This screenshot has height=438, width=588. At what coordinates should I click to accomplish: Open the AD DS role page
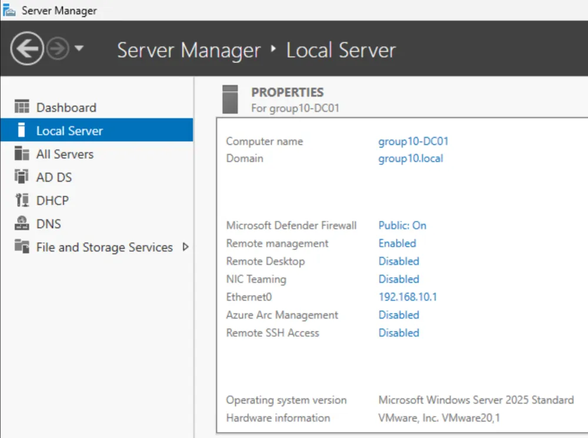point(97,177)
